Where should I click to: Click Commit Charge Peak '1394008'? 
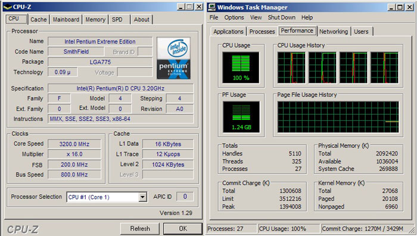tap(290, 206)
